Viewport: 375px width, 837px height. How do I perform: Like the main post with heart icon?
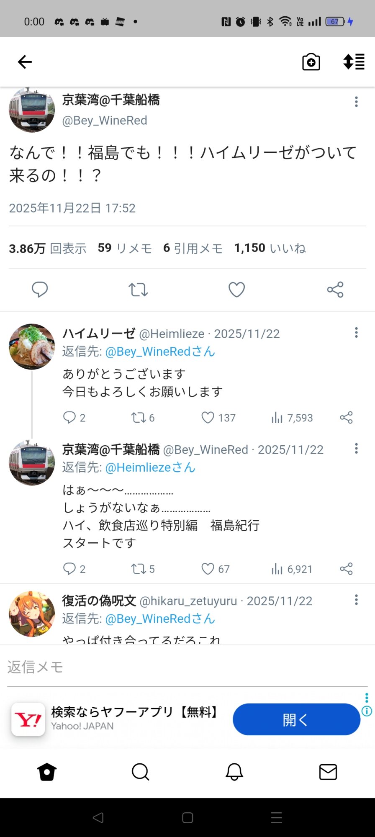tap(236, 290)
